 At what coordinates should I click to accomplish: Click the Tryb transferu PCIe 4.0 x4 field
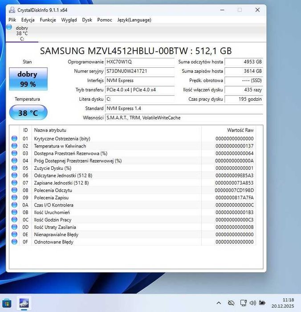pyautogui.click(x=140, y=90)
